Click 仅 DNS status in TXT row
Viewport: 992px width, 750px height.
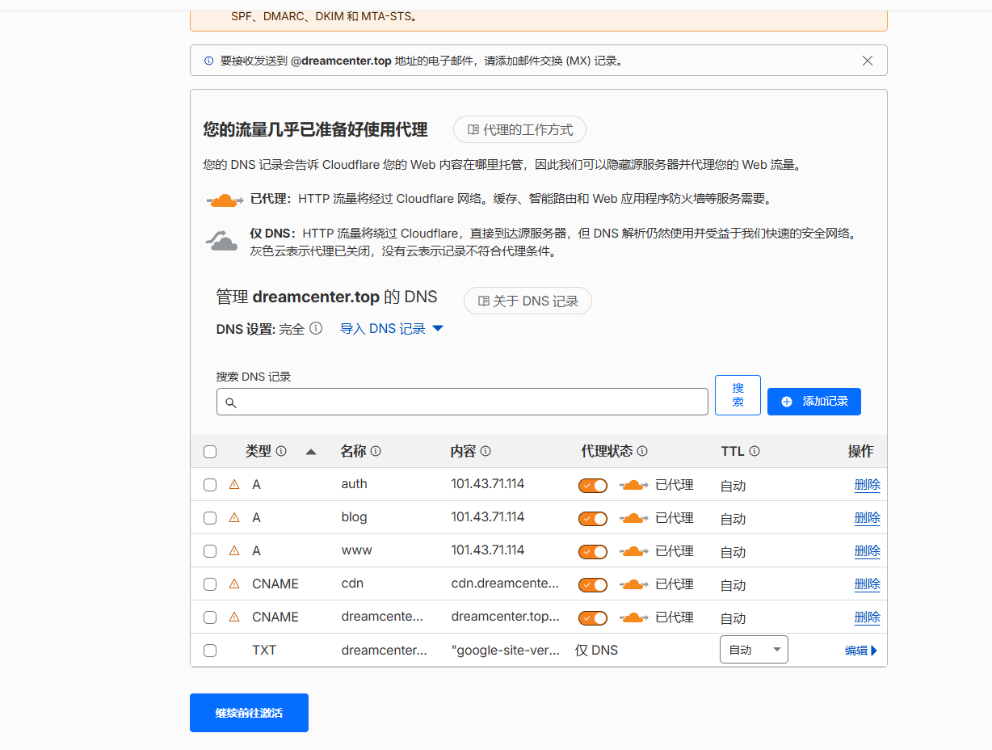click(596, 650)
